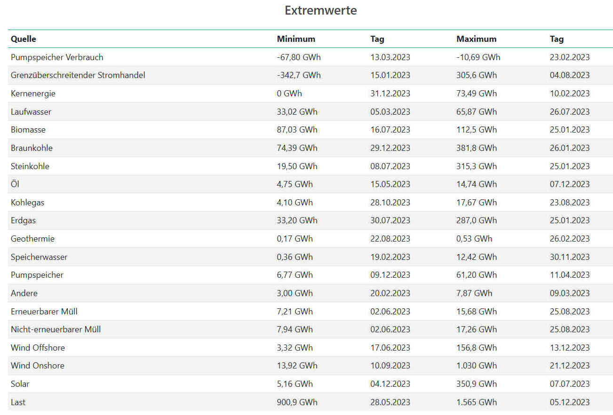Select the Pumpspeicher Verbrauch row label
The image size is (613, 415).
coord(57,57)
